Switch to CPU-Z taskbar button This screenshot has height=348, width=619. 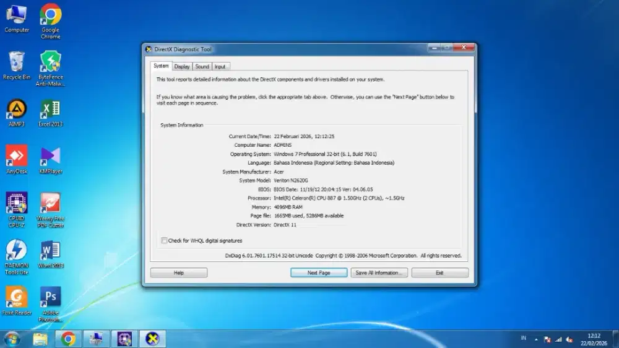[x=124, y=339]
